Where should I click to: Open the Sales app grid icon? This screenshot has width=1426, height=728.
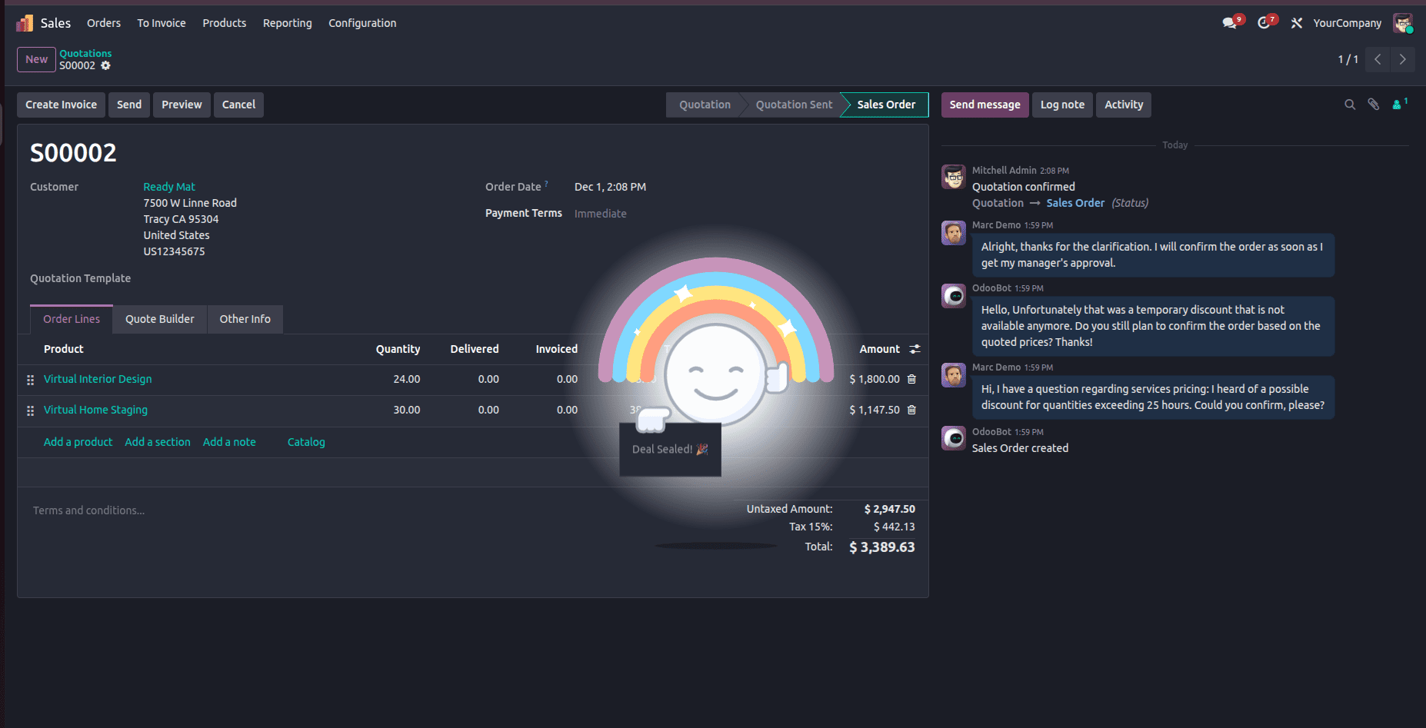pos(24,22)
